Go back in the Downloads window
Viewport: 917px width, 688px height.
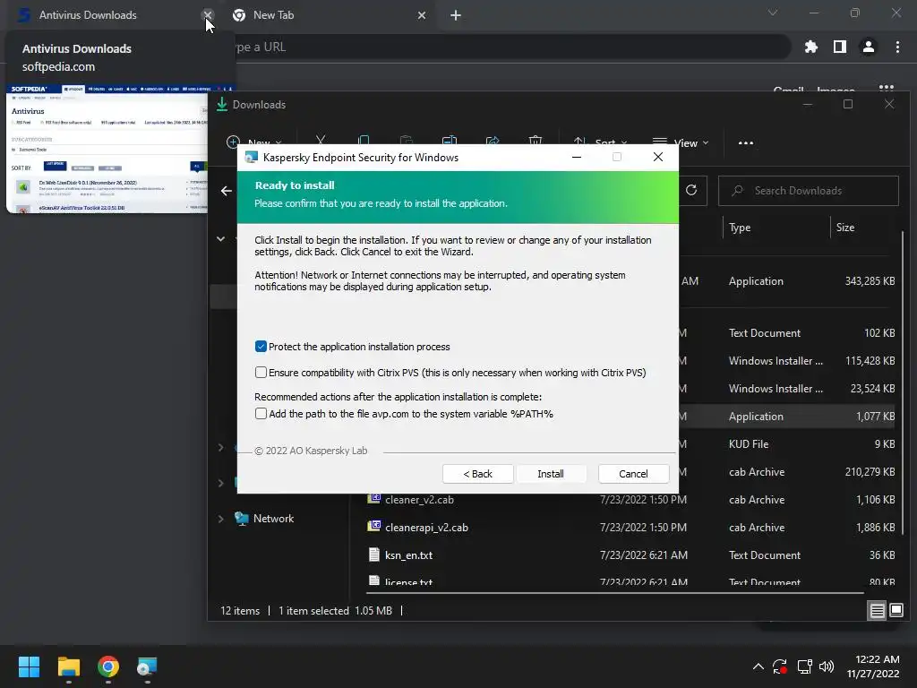pos(227,191)
